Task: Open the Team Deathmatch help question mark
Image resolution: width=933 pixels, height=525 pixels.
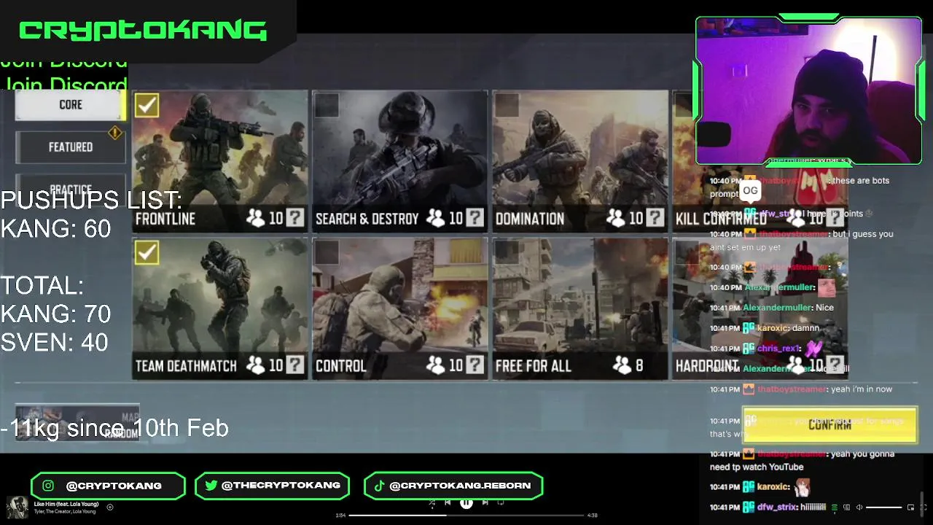Action: coord(294,365)
